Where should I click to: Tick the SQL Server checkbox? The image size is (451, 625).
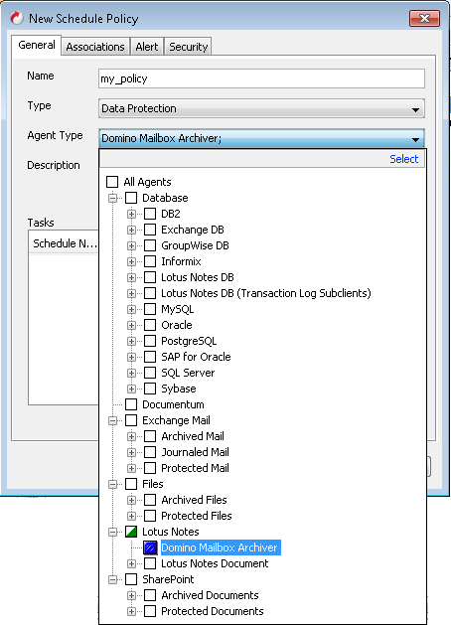(x=150, y=373)
